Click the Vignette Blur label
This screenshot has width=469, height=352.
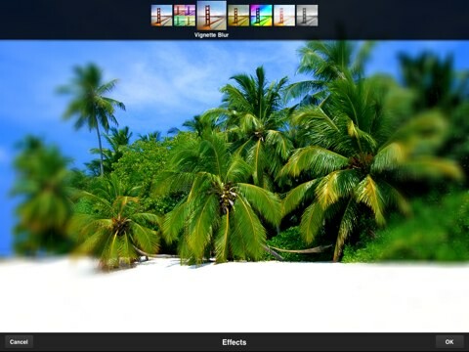pos(212,35)
